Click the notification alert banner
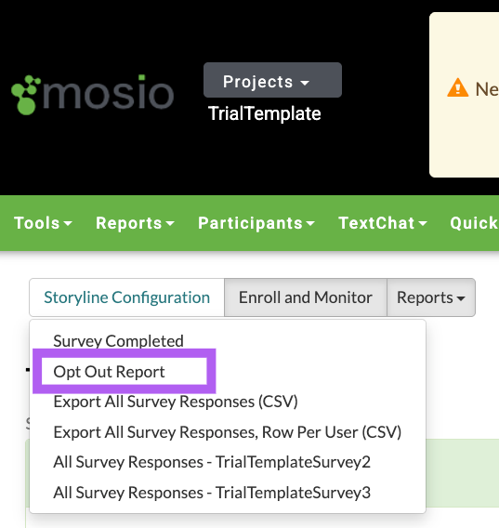Image resolution: width=499 pixels, height=528 pixels. pyautogui.click(x=465, y=95)
